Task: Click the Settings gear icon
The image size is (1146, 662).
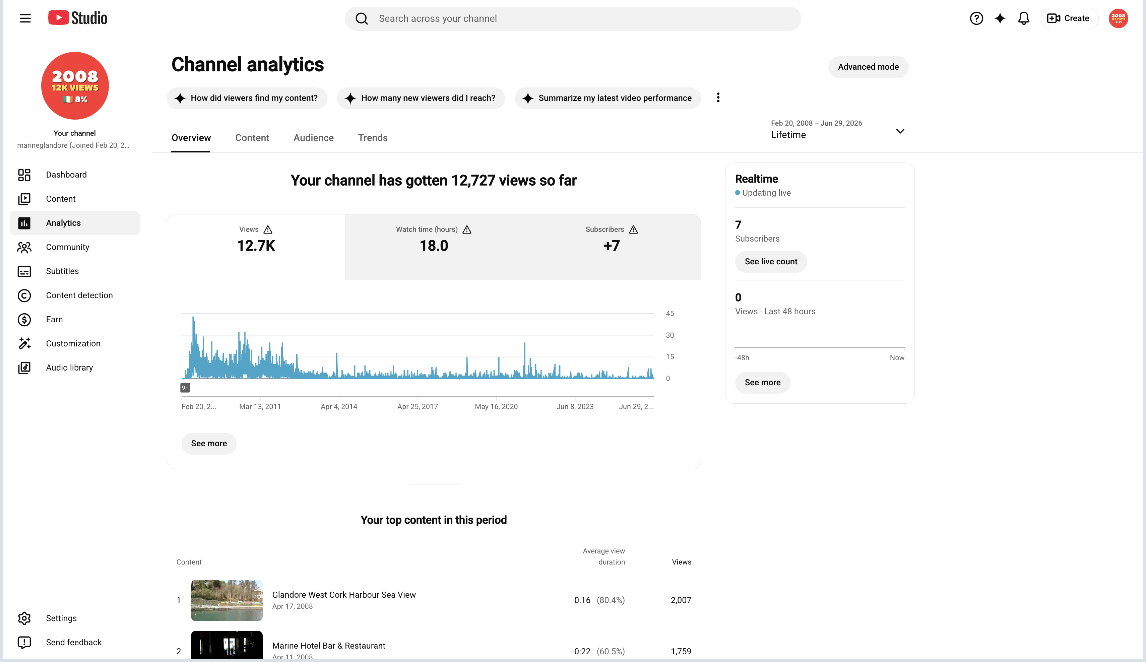Action: tap(24, 618)
